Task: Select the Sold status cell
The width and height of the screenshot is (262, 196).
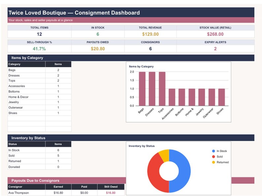Action: (26, 156)
